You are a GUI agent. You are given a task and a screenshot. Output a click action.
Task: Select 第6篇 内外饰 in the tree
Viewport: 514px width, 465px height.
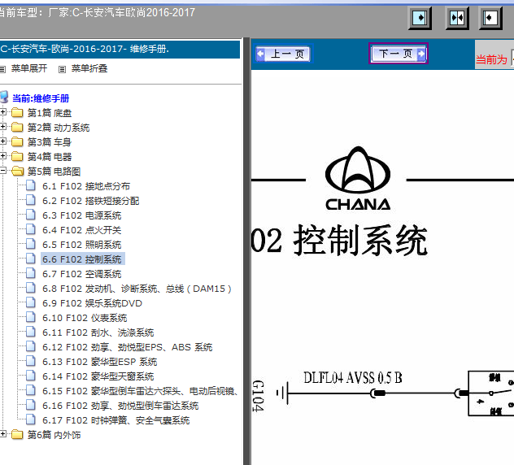(54, 435)
